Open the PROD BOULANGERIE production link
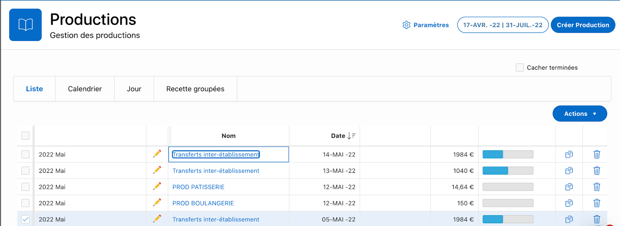The image size is (620, 226). pyautogui.click(x=203, y=203)
